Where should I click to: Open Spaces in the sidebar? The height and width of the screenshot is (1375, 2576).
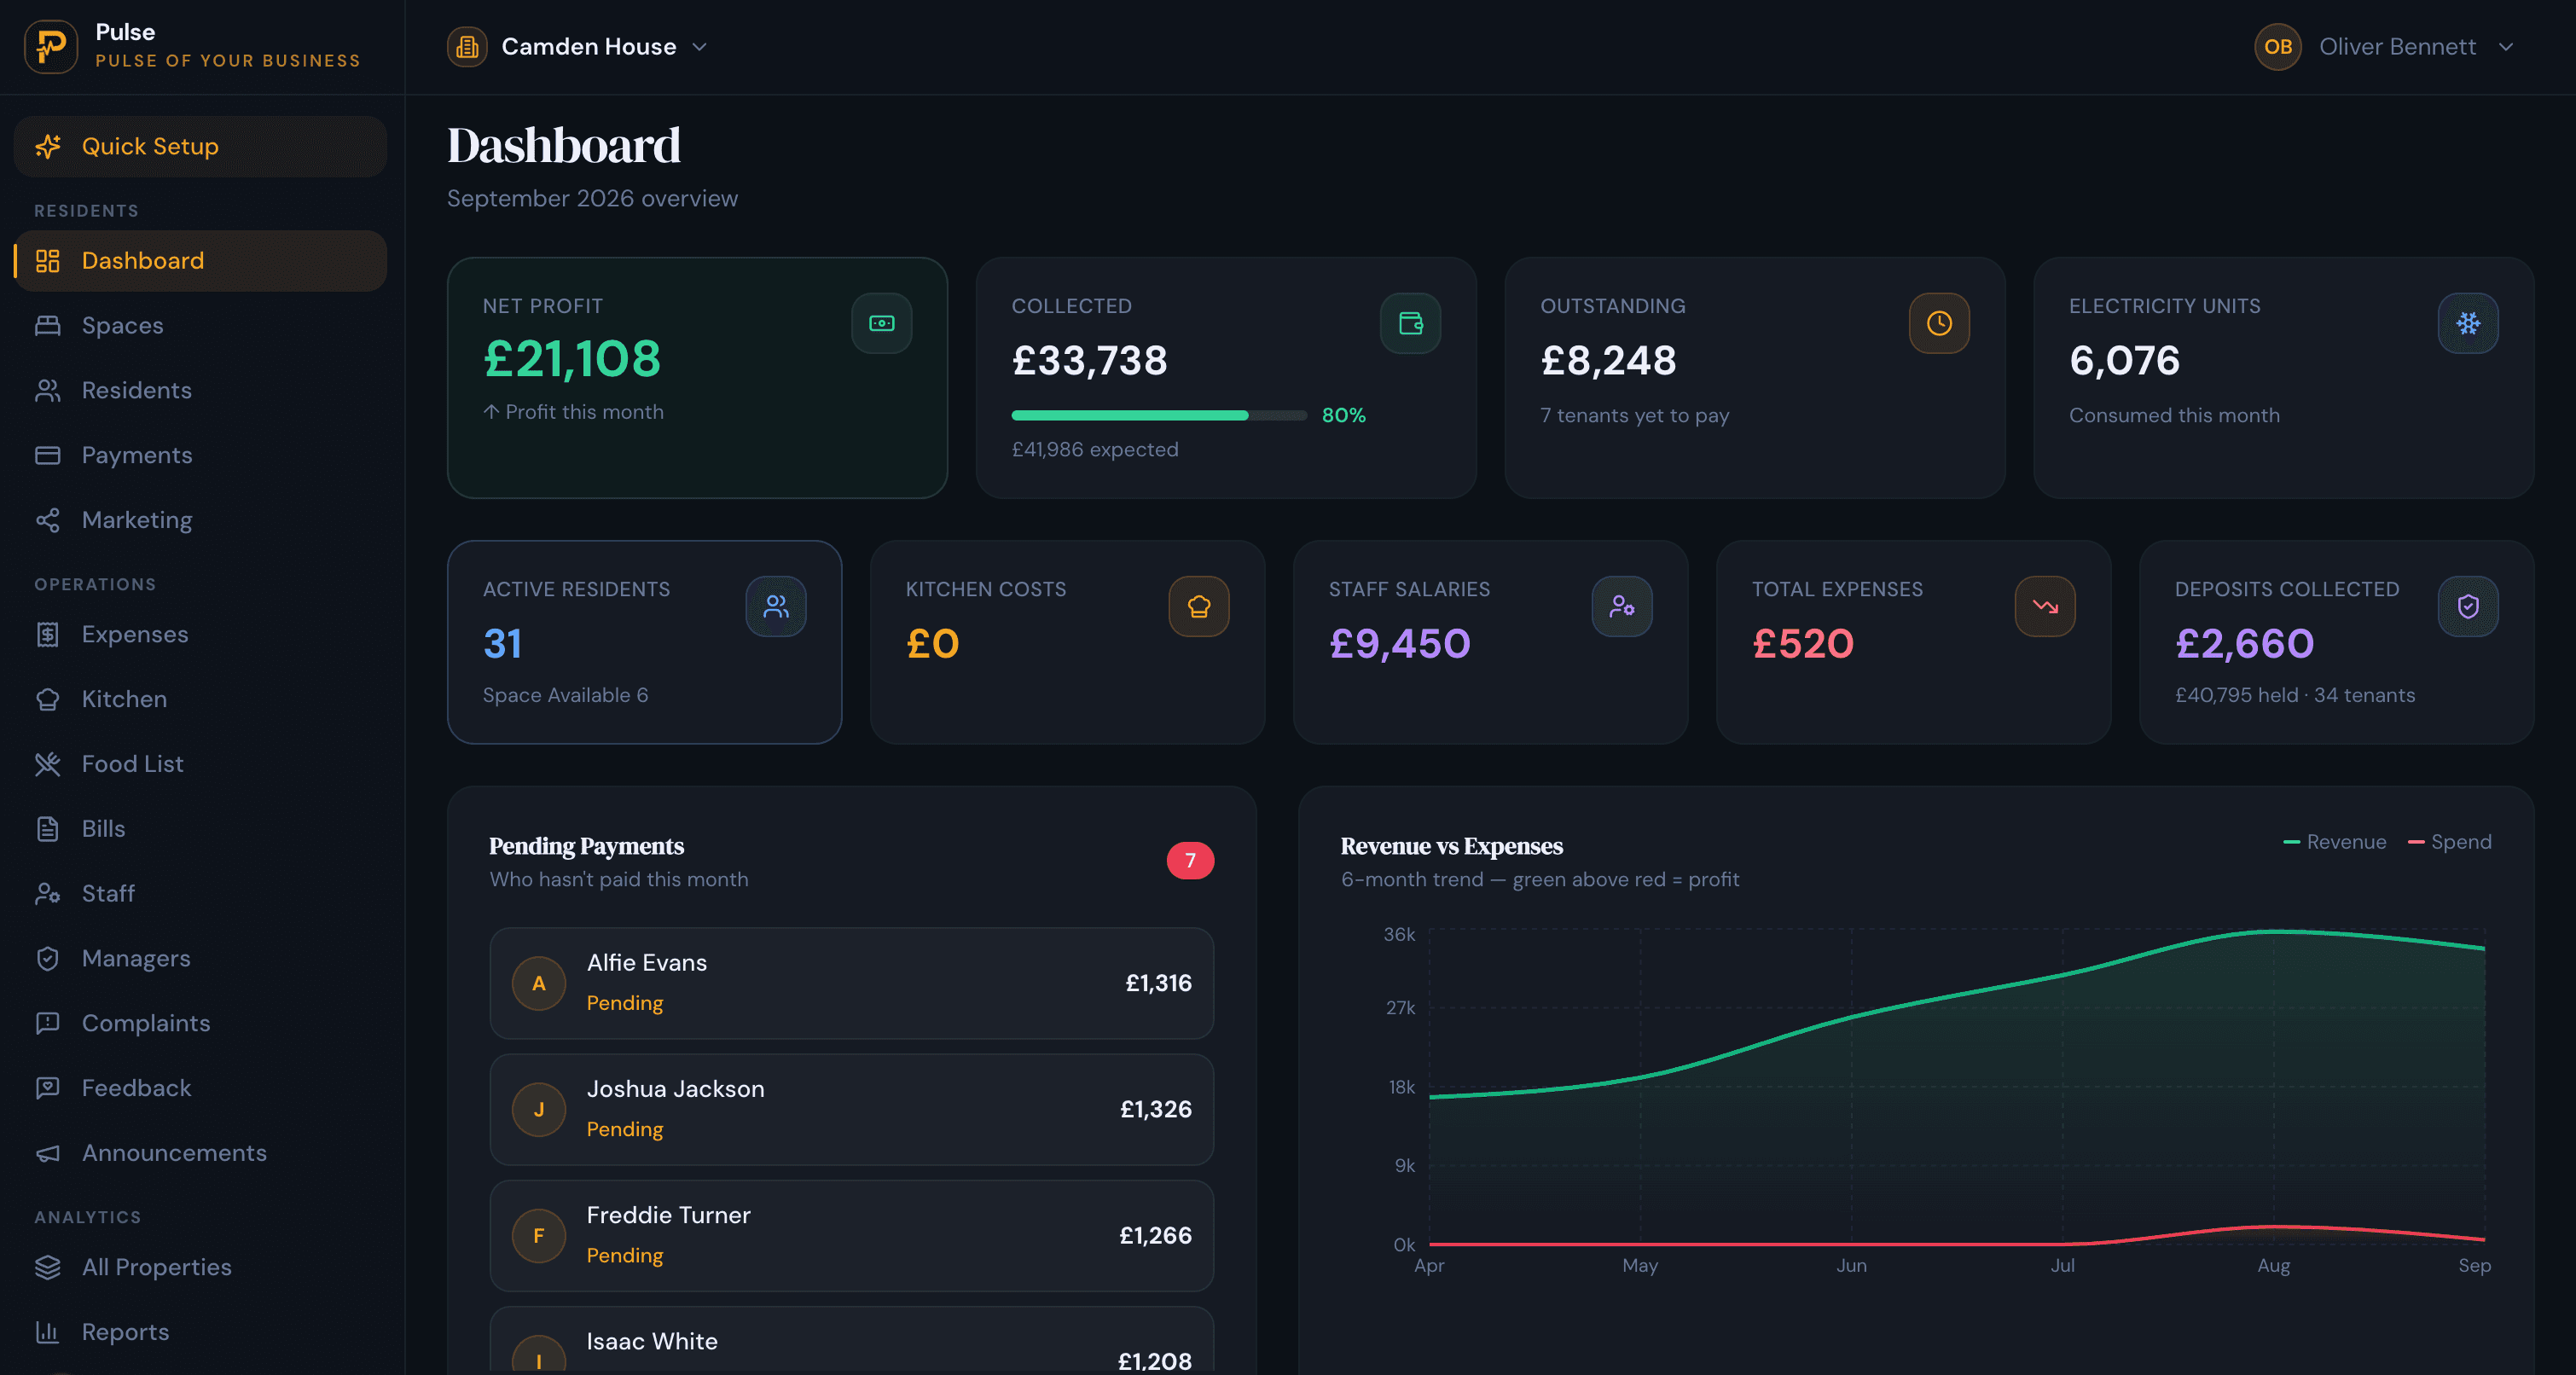[200, 326]
